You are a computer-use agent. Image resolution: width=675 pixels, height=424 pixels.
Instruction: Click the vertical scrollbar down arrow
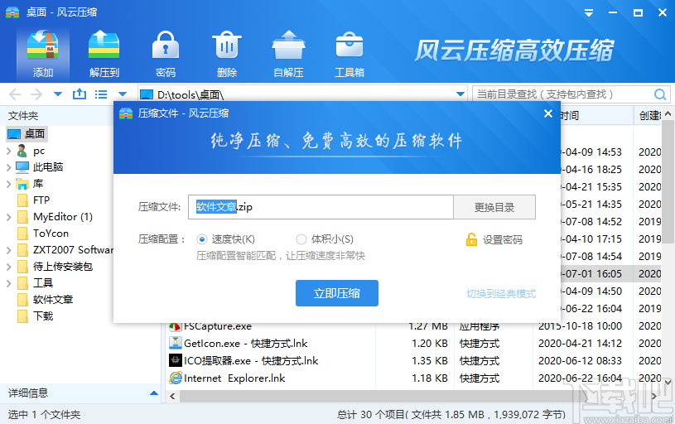668,382
